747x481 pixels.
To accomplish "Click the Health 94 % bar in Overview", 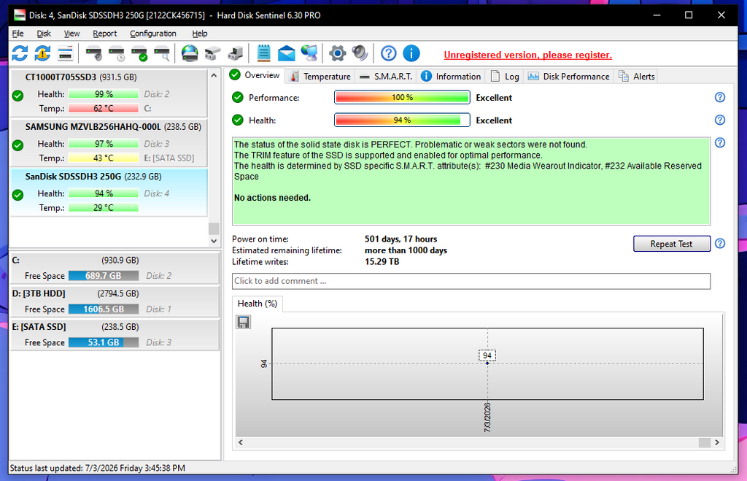I will click(402, 120).
